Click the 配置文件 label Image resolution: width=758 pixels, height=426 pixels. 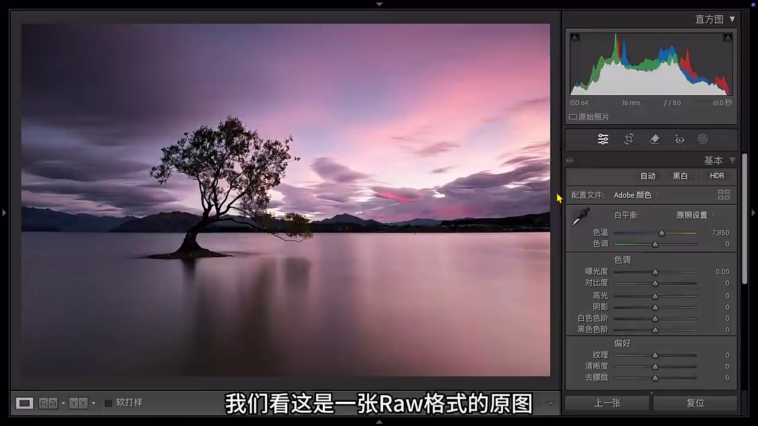coord(587,195)
